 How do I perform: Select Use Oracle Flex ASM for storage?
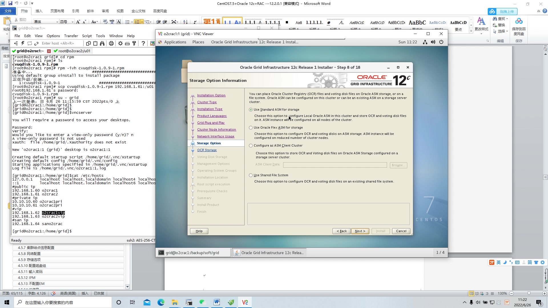pyautogui.click(x=251, y=128)
